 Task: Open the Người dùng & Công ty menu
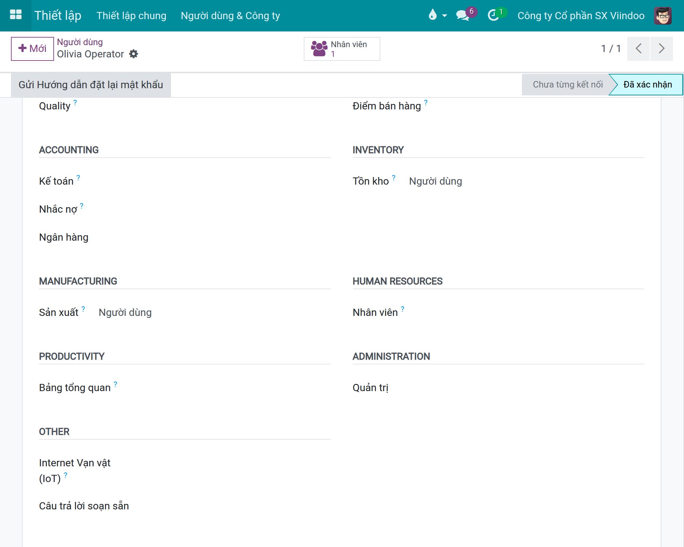pyautogui.click(x=231, y=15)
